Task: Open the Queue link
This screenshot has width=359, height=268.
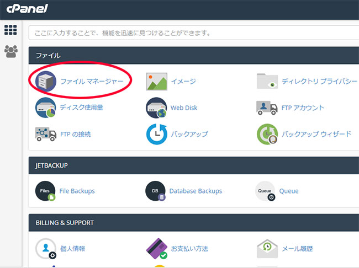Action: point(289,191)
